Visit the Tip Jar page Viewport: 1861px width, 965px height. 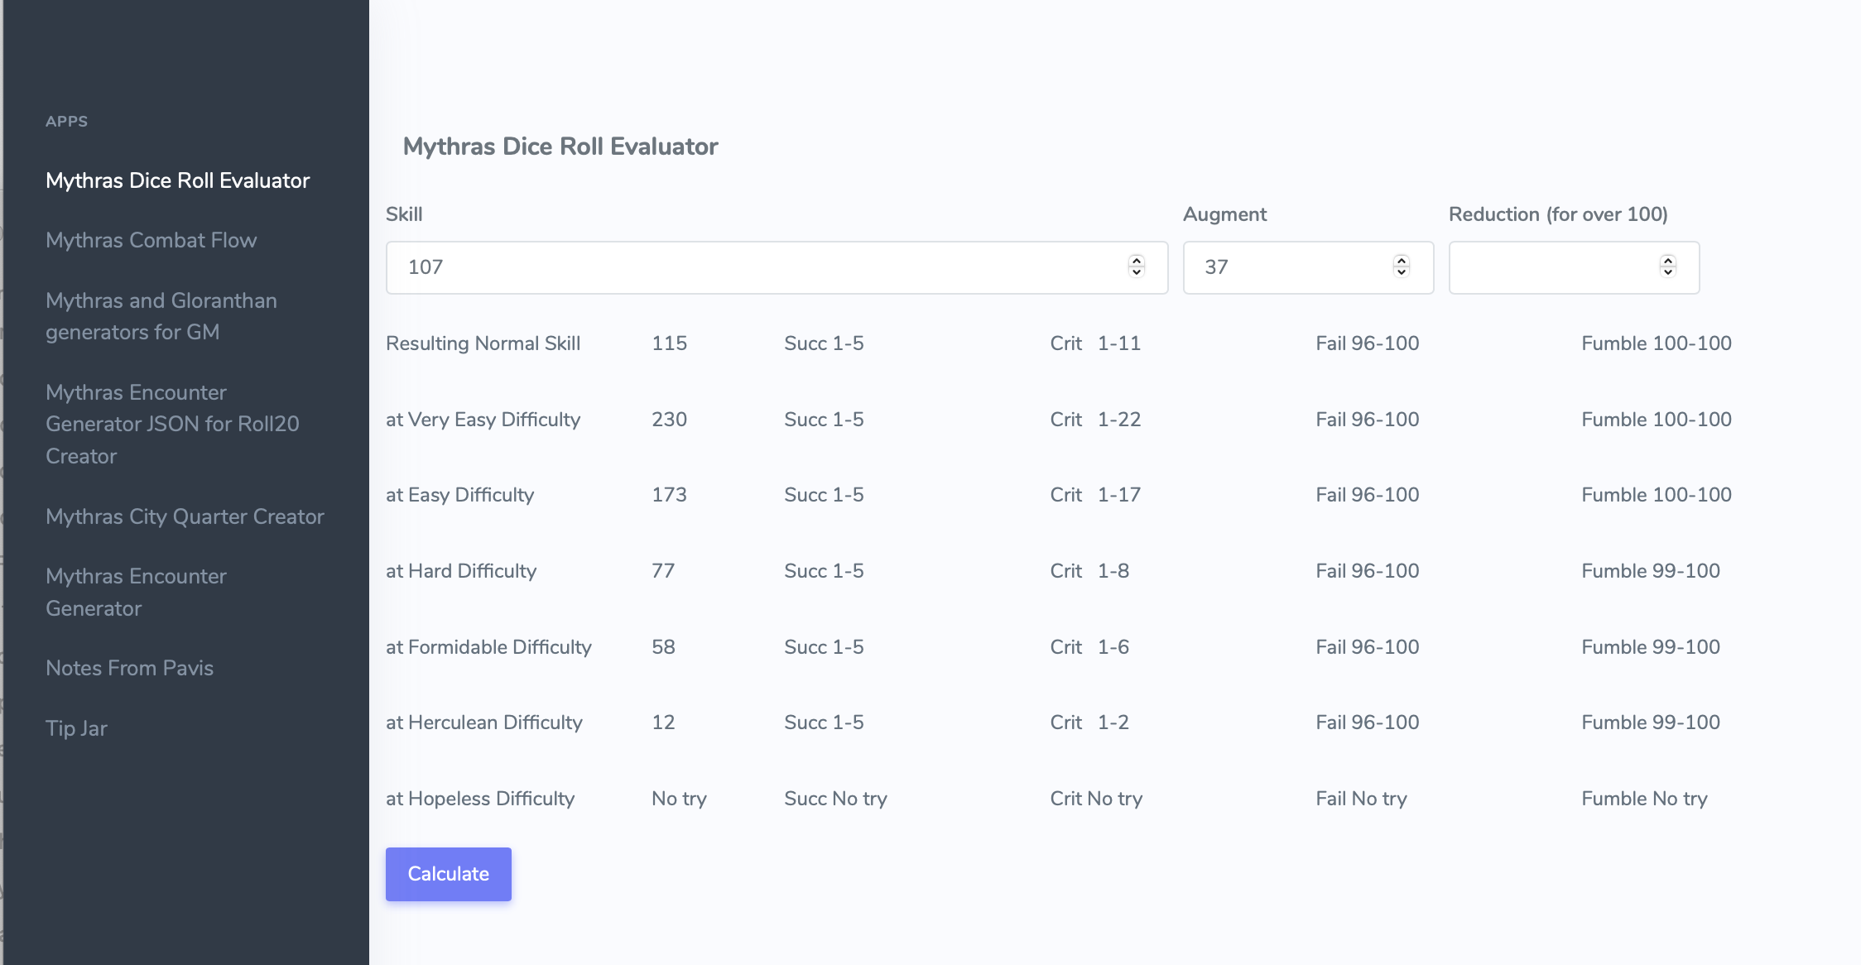[76, 728]
